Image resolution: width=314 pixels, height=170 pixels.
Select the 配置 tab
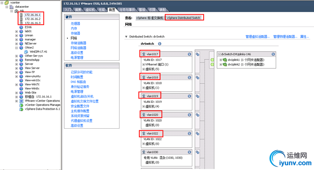pos(112,9)
